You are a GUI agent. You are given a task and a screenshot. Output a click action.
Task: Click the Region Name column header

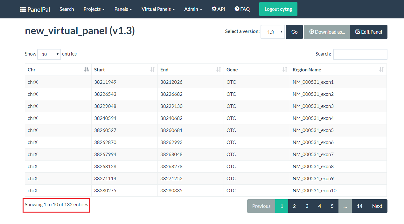coord(338,70)
